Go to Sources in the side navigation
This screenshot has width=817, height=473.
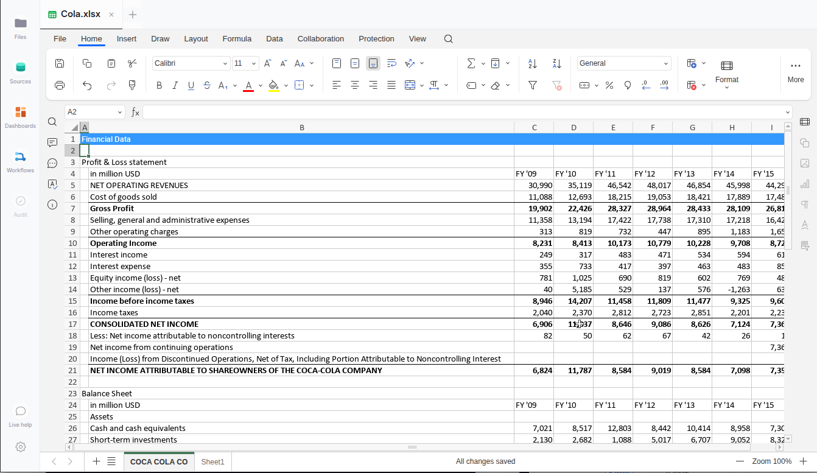(x=20, y=72)
